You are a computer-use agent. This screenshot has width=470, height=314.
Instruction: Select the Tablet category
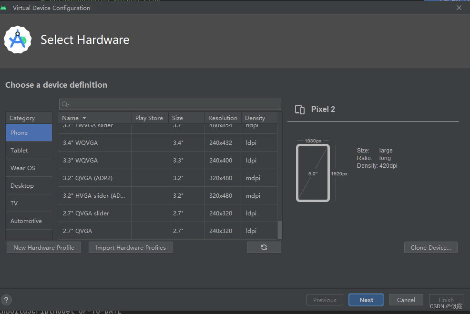click(29, 151)
